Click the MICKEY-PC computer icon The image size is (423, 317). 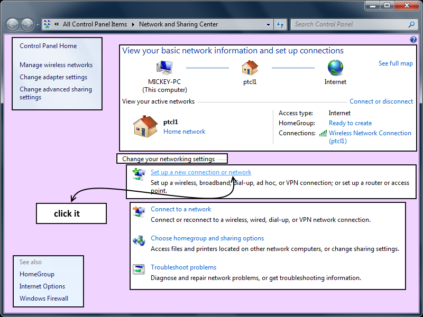coord(164,68)
